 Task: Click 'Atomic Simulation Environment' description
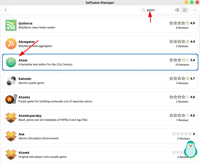pos(38,138)
